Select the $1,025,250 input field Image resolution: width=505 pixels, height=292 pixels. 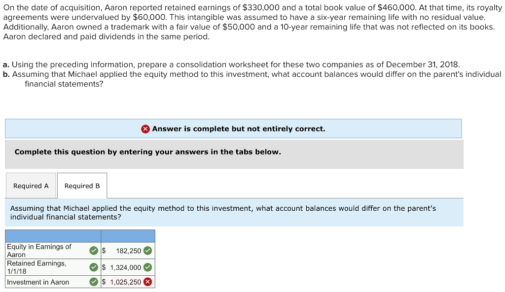(126, 282)
